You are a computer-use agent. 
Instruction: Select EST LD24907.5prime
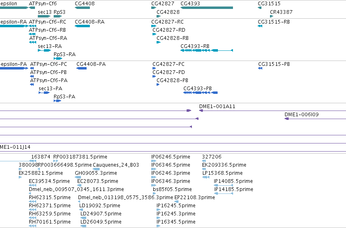pos(101,214)
